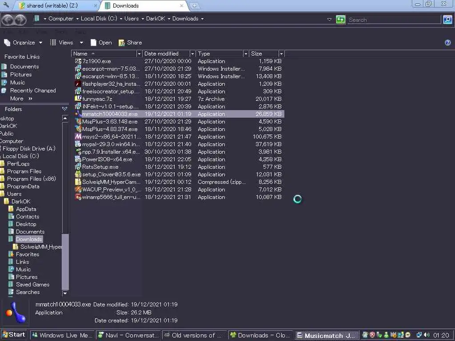Open the Organize dropdown menu
Viewport: 455px width, 341px height.
tap(23, 43)
